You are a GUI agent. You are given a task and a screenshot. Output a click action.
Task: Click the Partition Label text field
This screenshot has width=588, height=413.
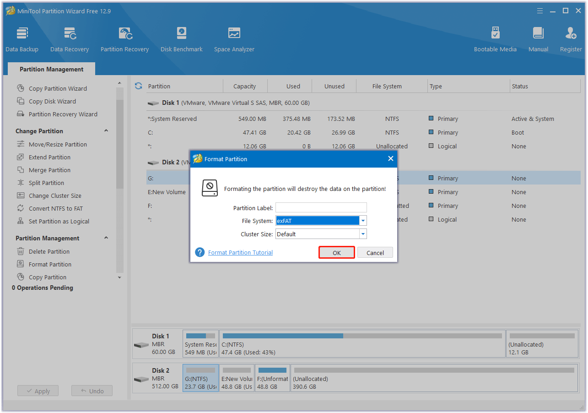pos(321,208)
